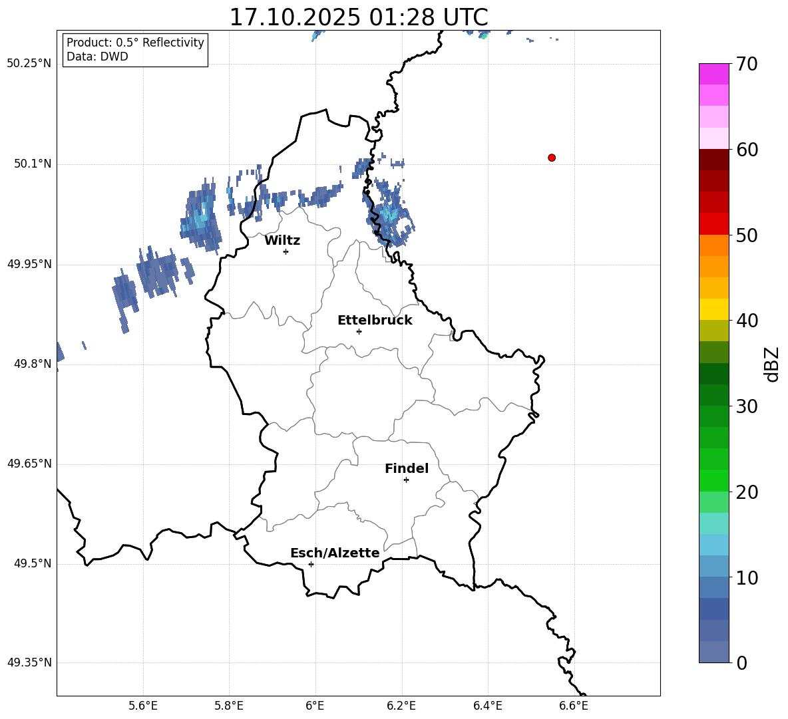Click the dark maroon swatch below 60
Image resolution: width=788 pixels, height=719 pixels.
click(713, 160)
